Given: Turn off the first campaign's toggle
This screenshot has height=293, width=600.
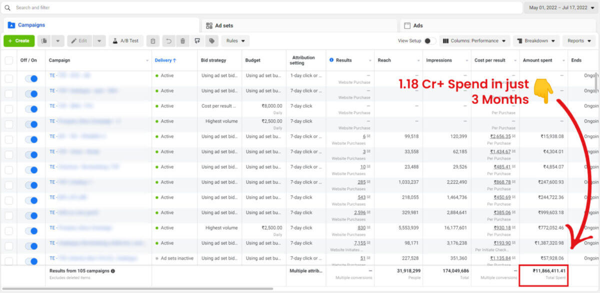Looking at the screenshot, I should coord(31,78).
